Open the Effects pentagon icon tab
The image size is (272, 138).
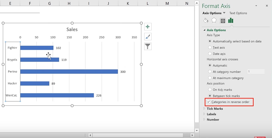[214, 21]
